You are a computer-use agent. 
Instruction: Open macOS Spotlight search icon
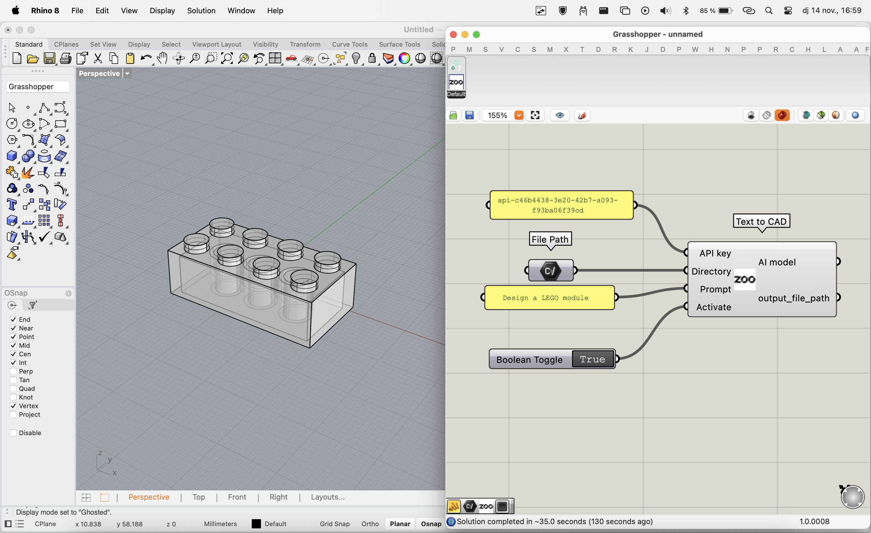click(768, 11)
